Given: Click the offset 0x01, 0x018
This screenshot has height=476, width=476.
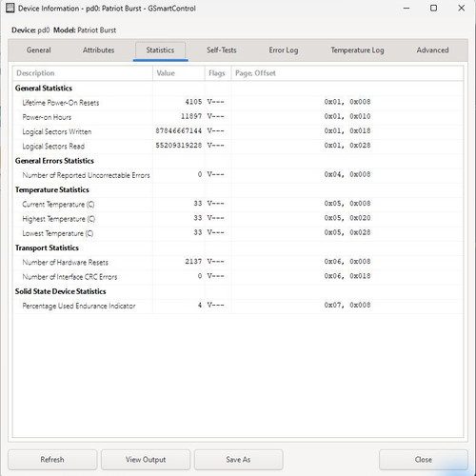Looking at the screenshot, I should point(347,131).
